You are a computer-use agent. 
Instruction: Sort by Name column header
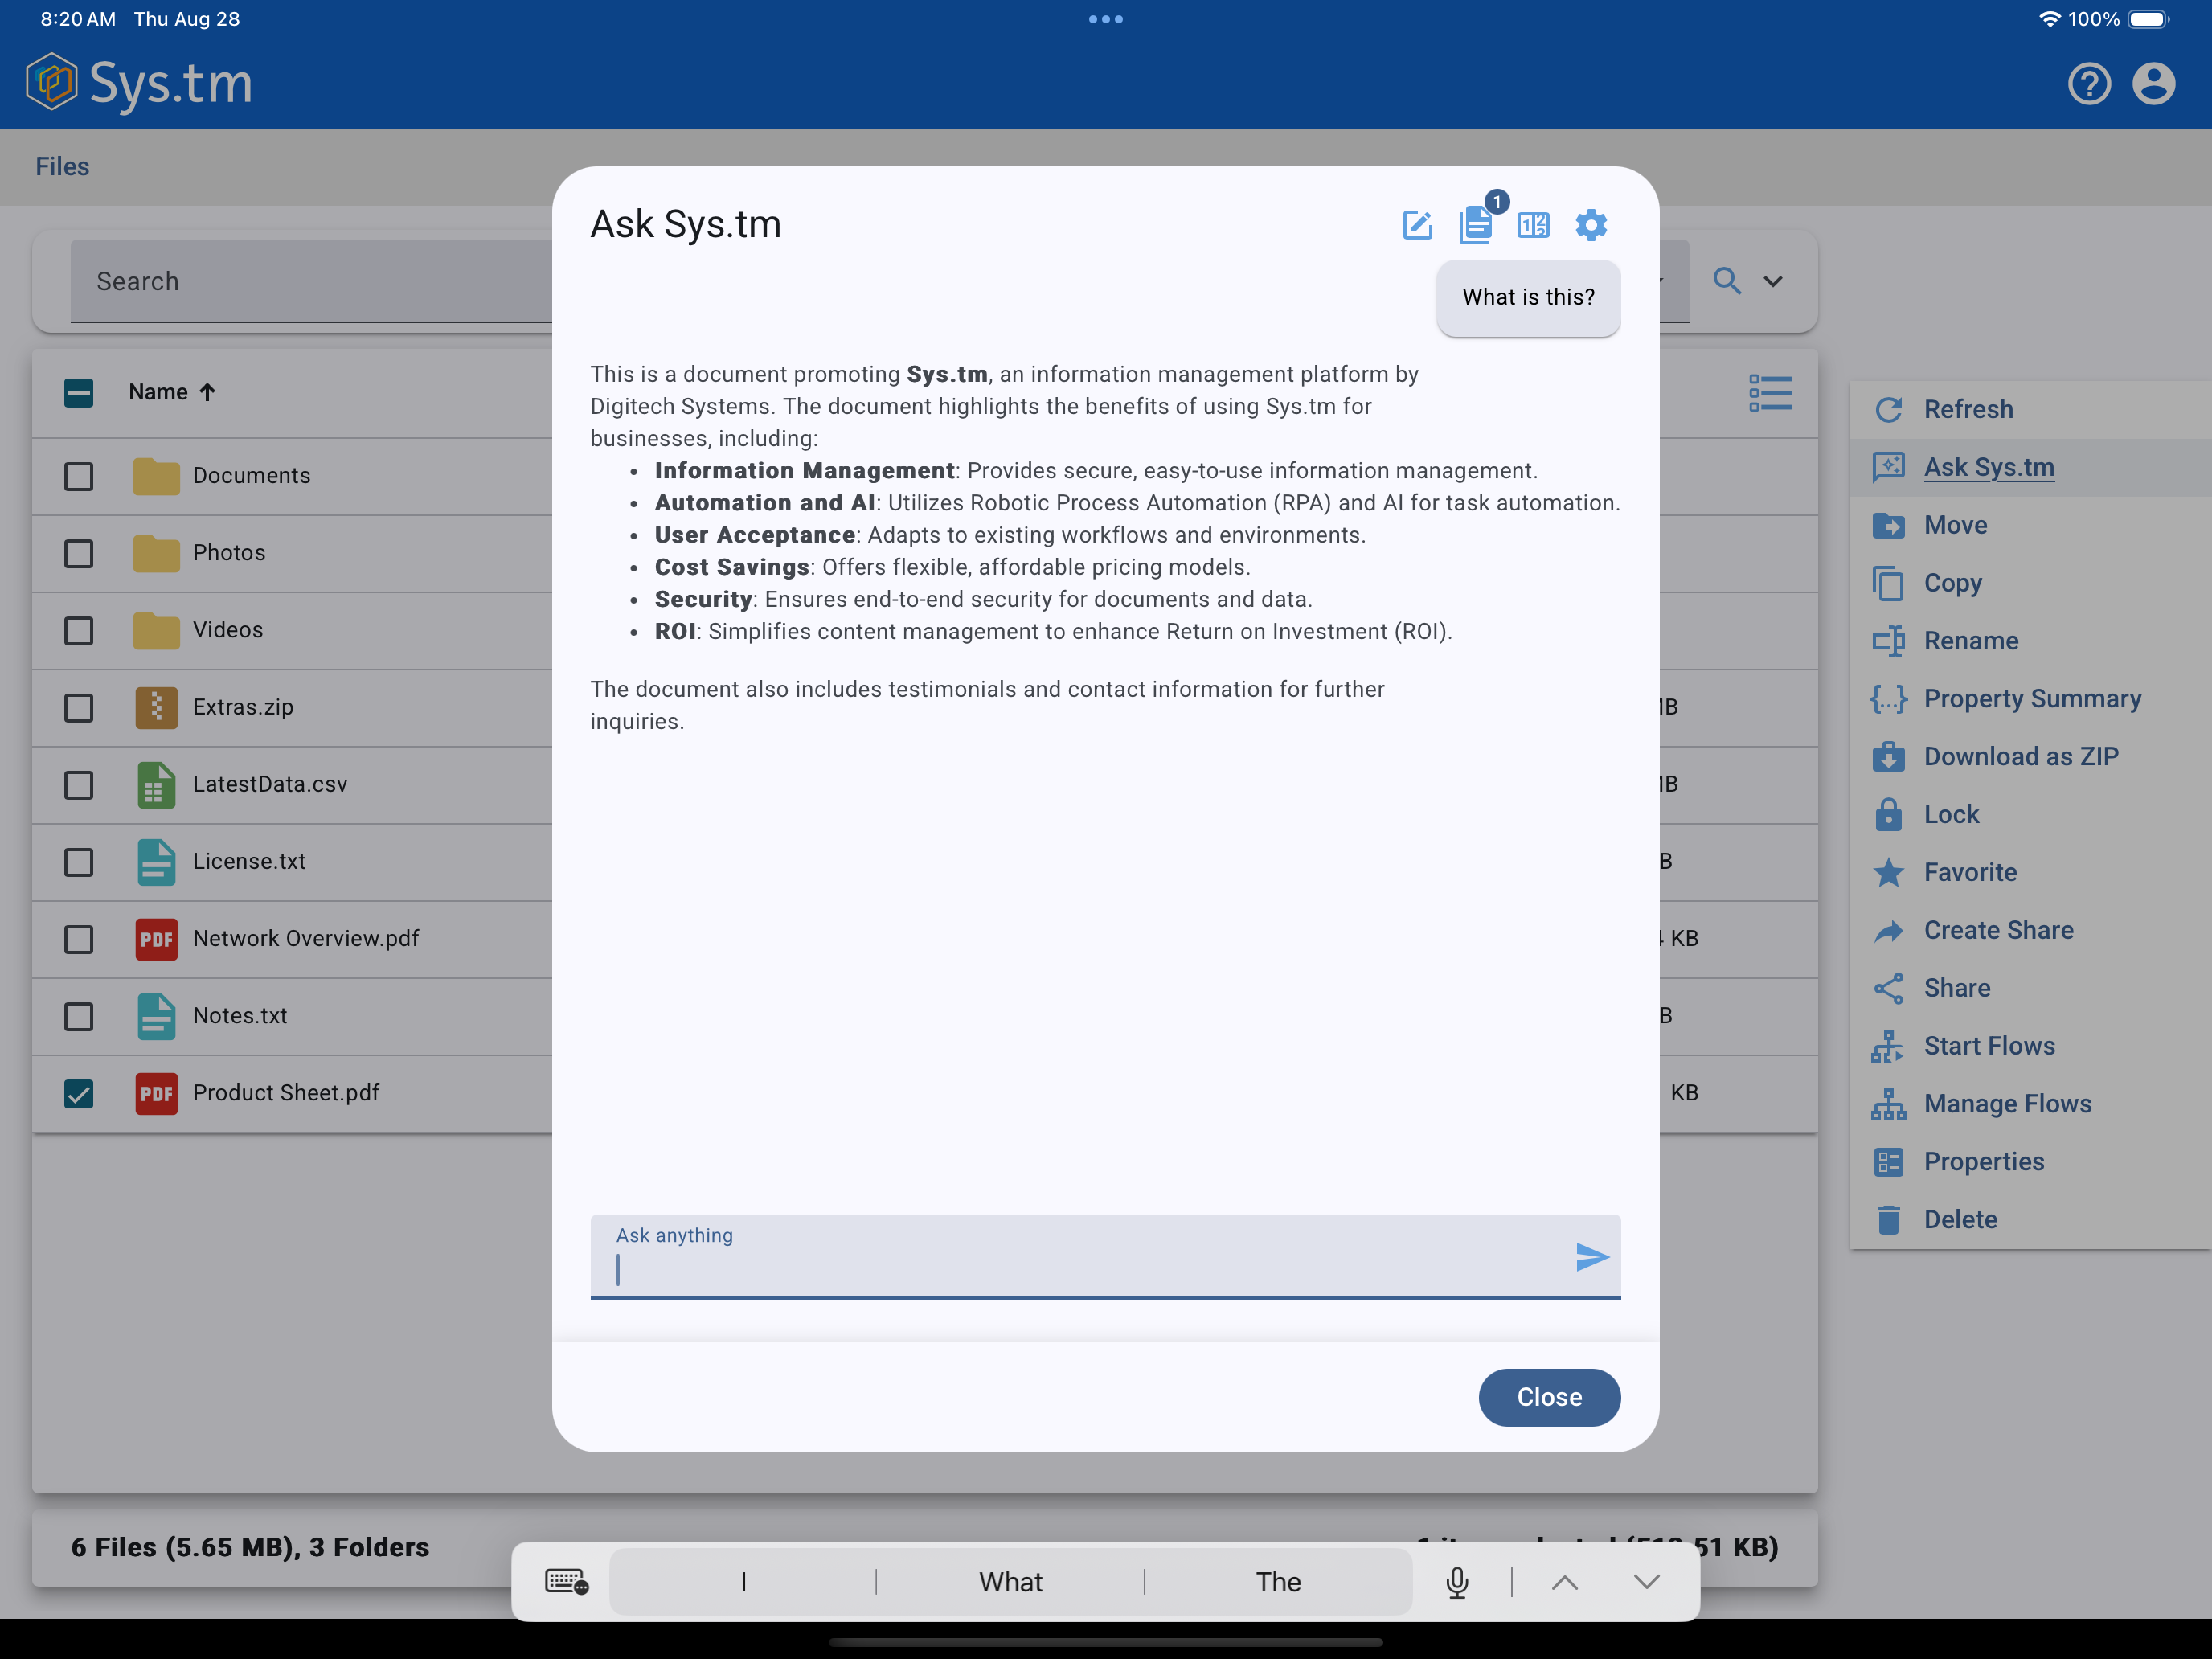pyautogui.click(x=172, y=392)
